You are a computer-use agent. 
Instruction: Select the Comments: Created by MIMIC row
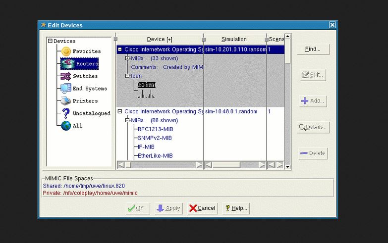pos(167,67)
